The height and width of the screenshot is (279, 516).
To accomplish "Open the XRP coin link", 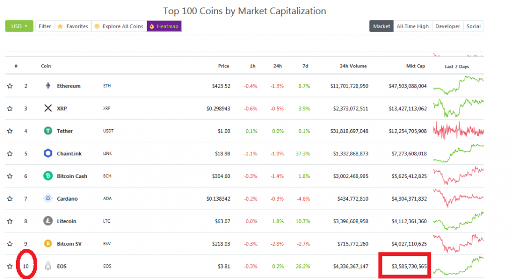I will coord(62,108).
